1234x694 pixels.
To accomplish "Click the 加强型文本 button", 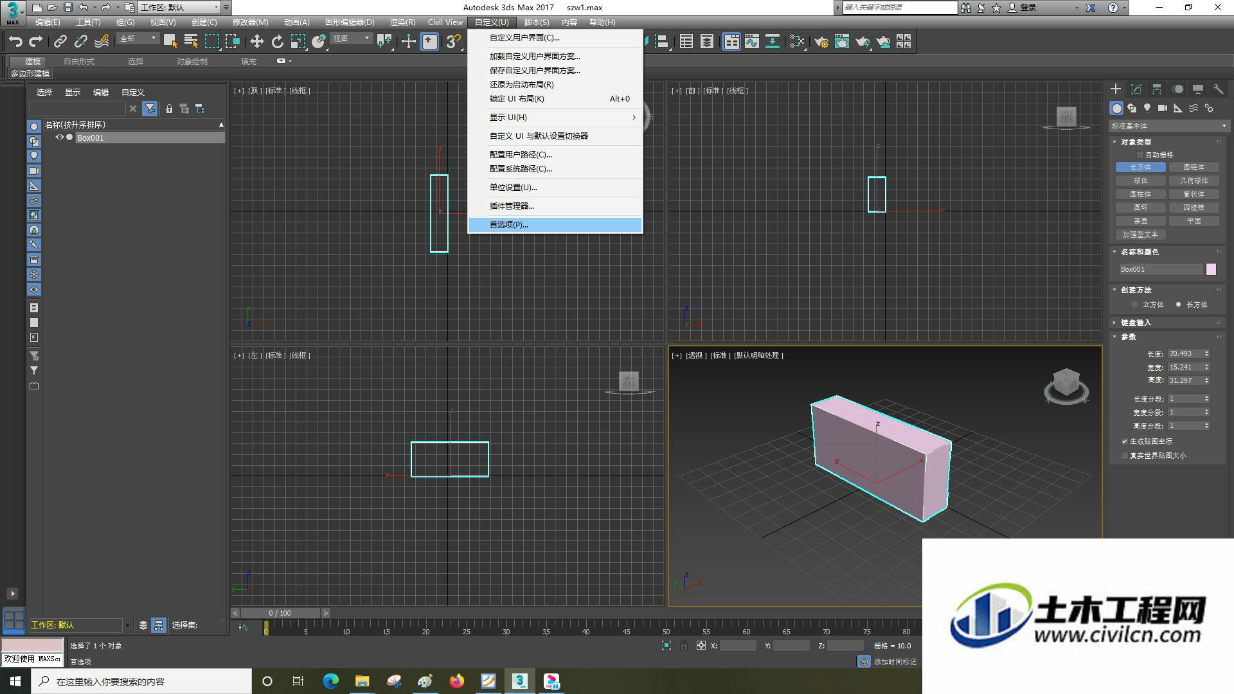I will [1140, 235].
